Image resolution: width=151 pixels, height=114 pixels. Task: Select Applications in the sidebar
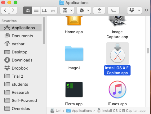tap(21, 28)
